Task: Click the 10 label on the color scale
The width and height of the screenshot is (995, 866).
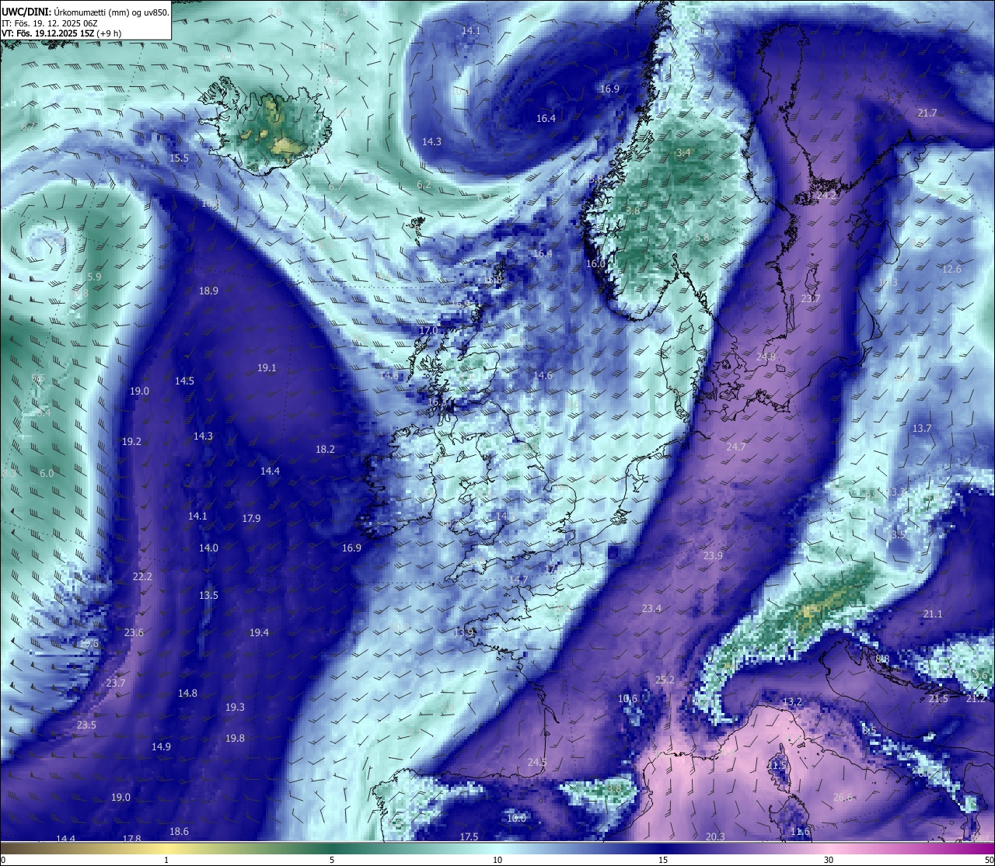Action: point(497,860)
